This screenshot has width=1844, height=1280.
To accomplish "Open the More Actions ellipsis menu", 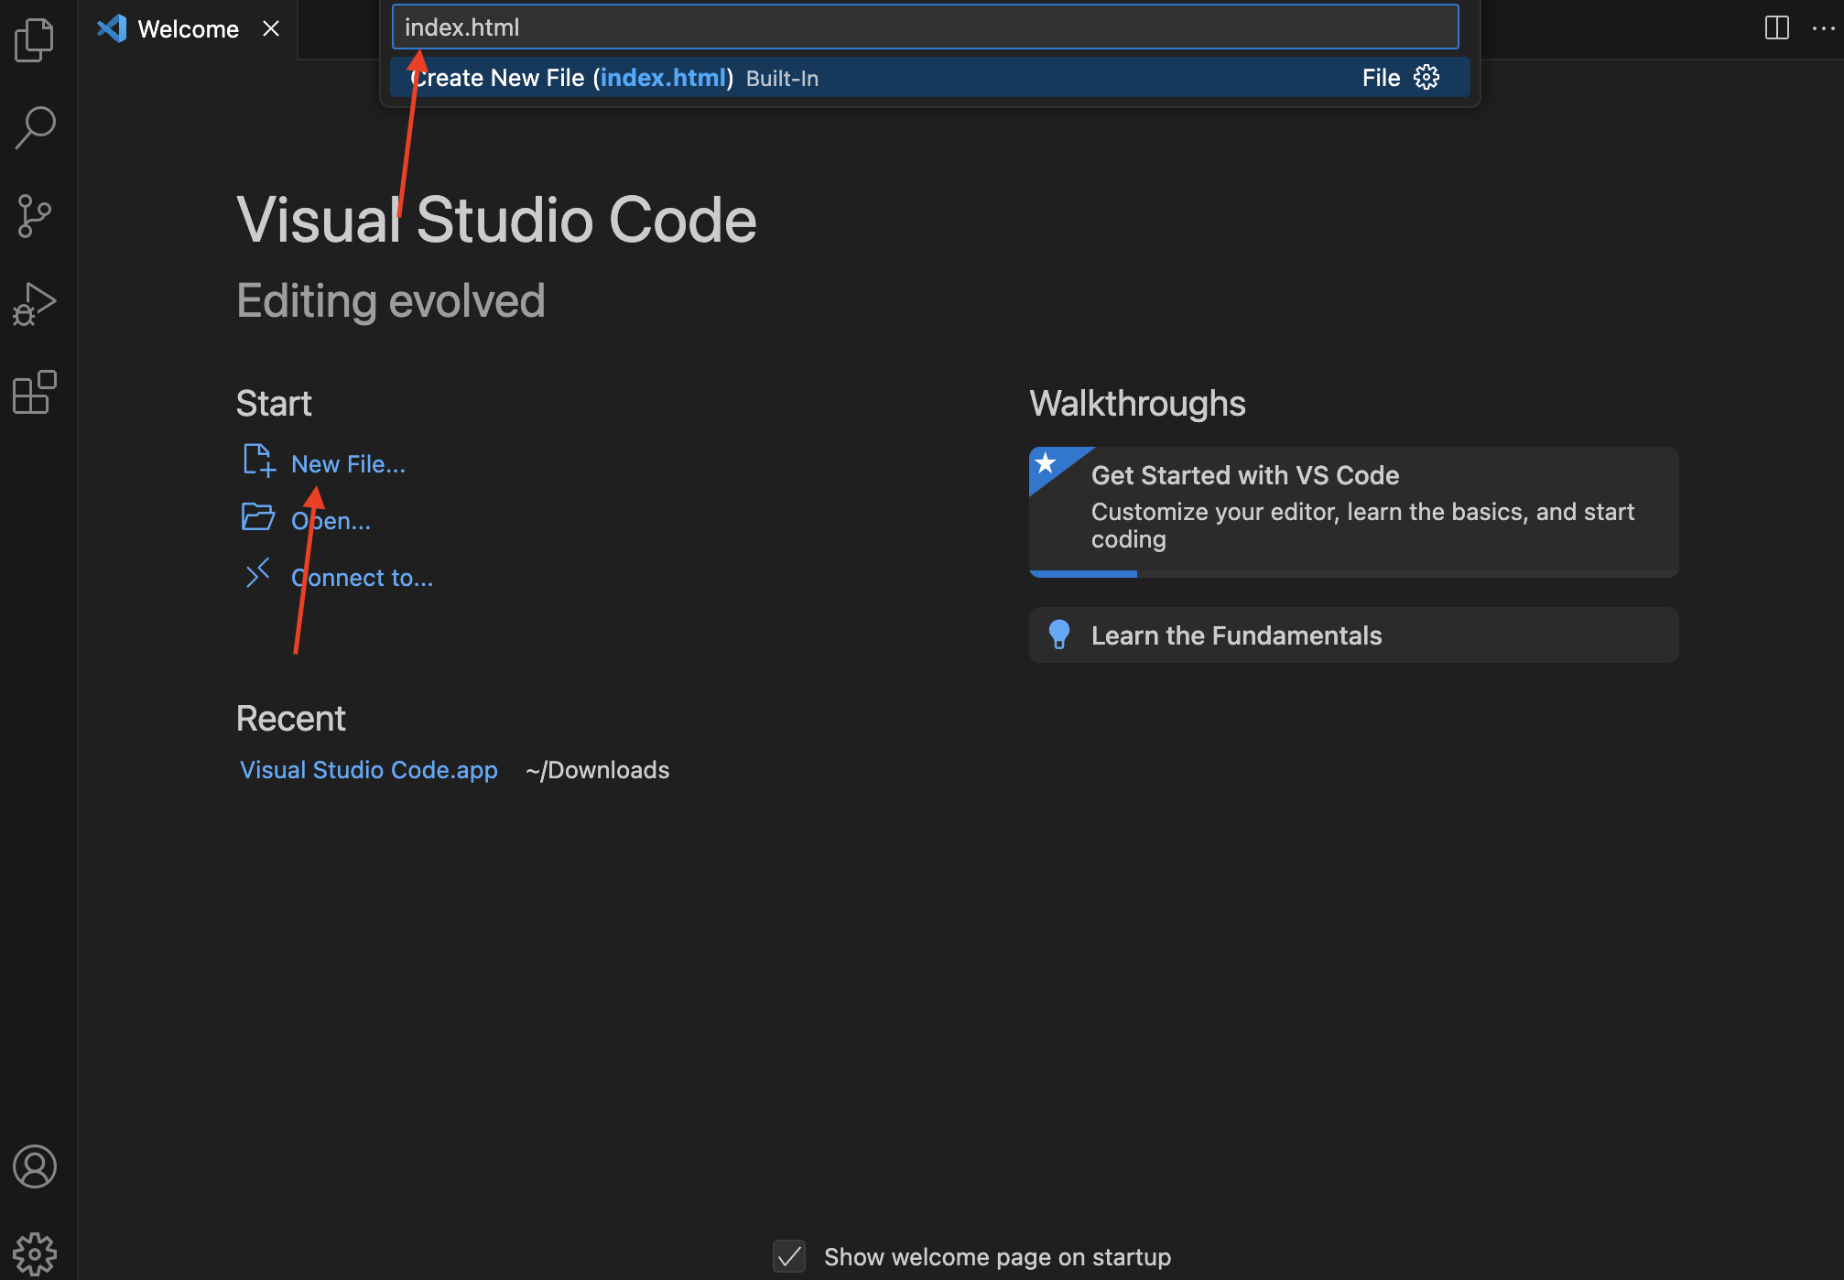I will coord(1823,28).
